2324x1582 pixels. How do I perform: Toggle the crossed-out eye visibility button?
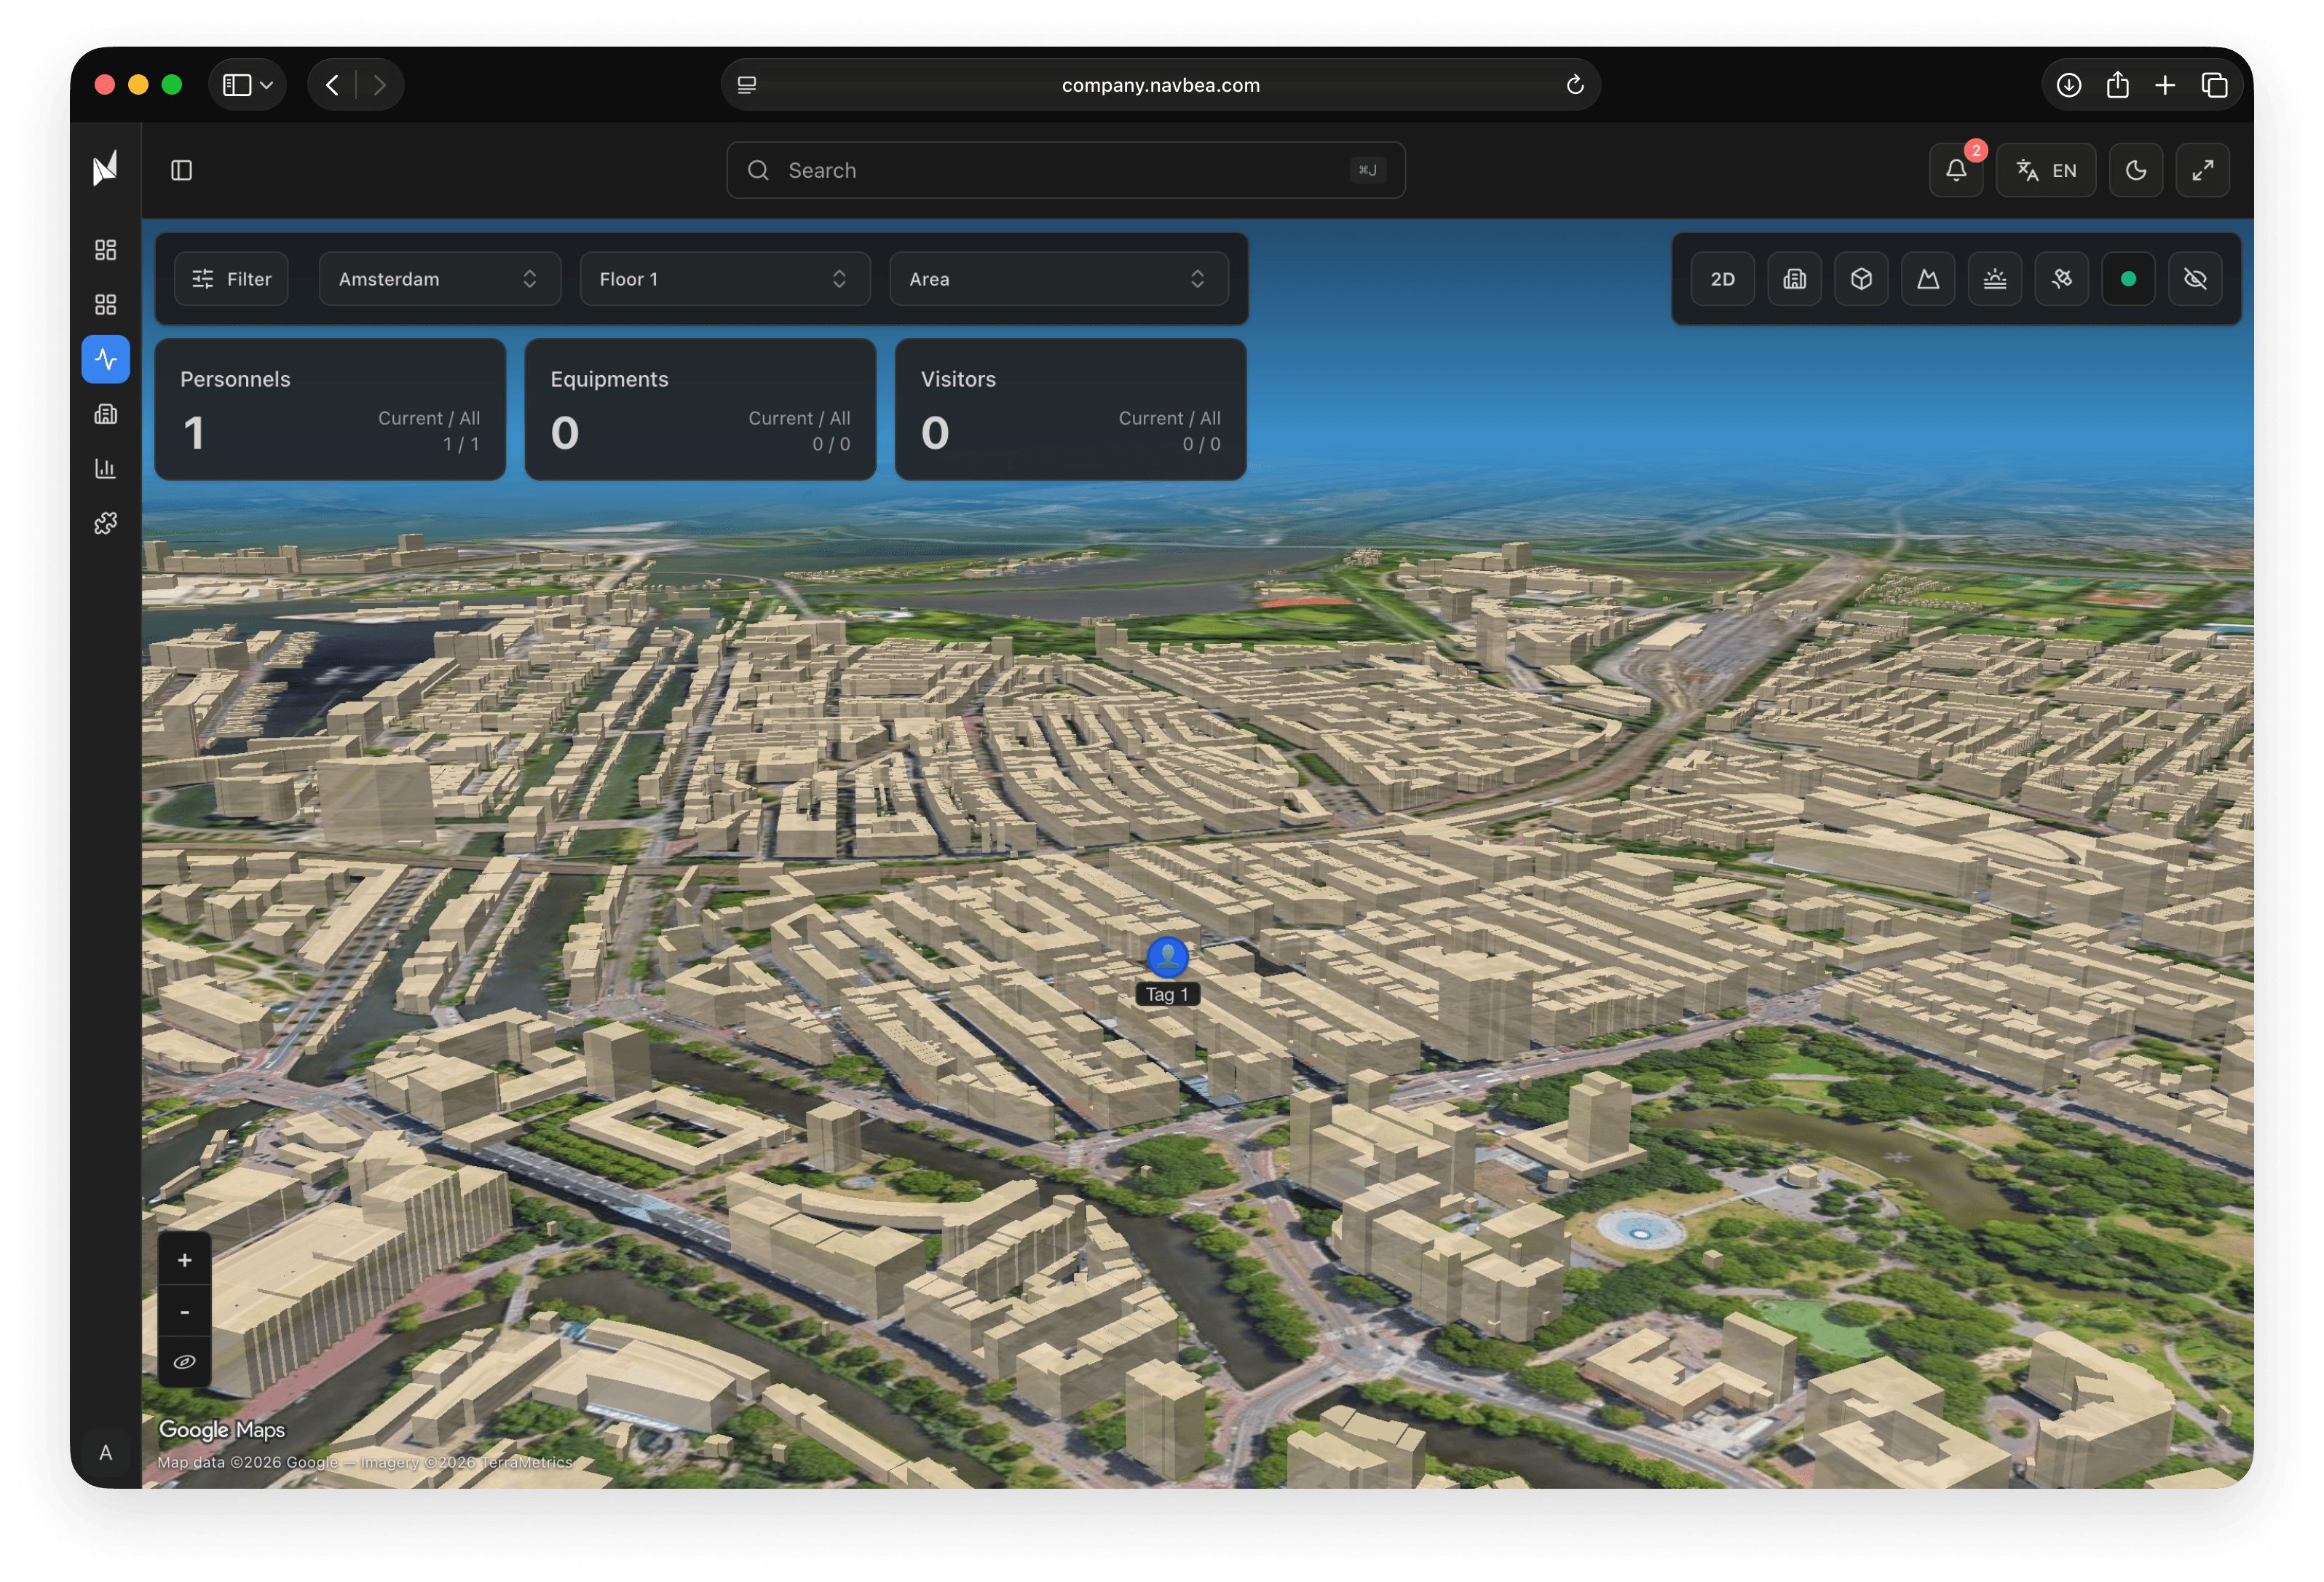2195,279
